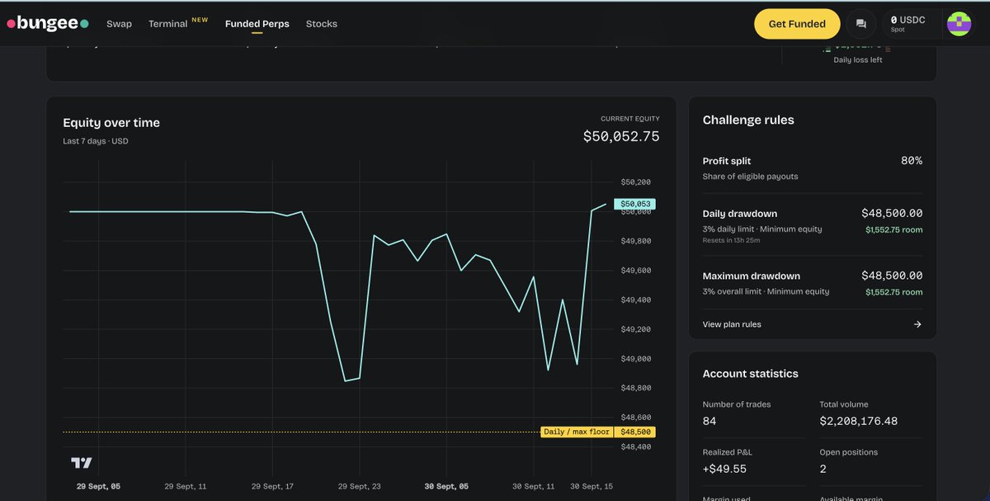
Task: Click the 30 Sept, 15 axis label
Action: (x=592, y=487)
